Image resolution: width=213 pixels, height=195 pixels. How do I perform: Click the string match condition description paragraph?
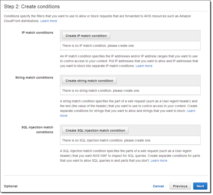[x=129, y=106]
